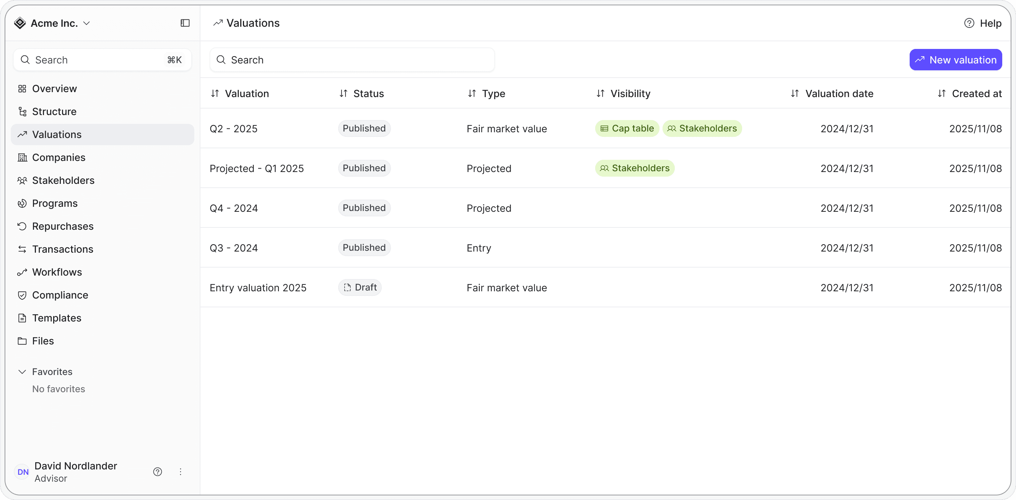
Task: Open the three-dot user menu
Action: 181,472
